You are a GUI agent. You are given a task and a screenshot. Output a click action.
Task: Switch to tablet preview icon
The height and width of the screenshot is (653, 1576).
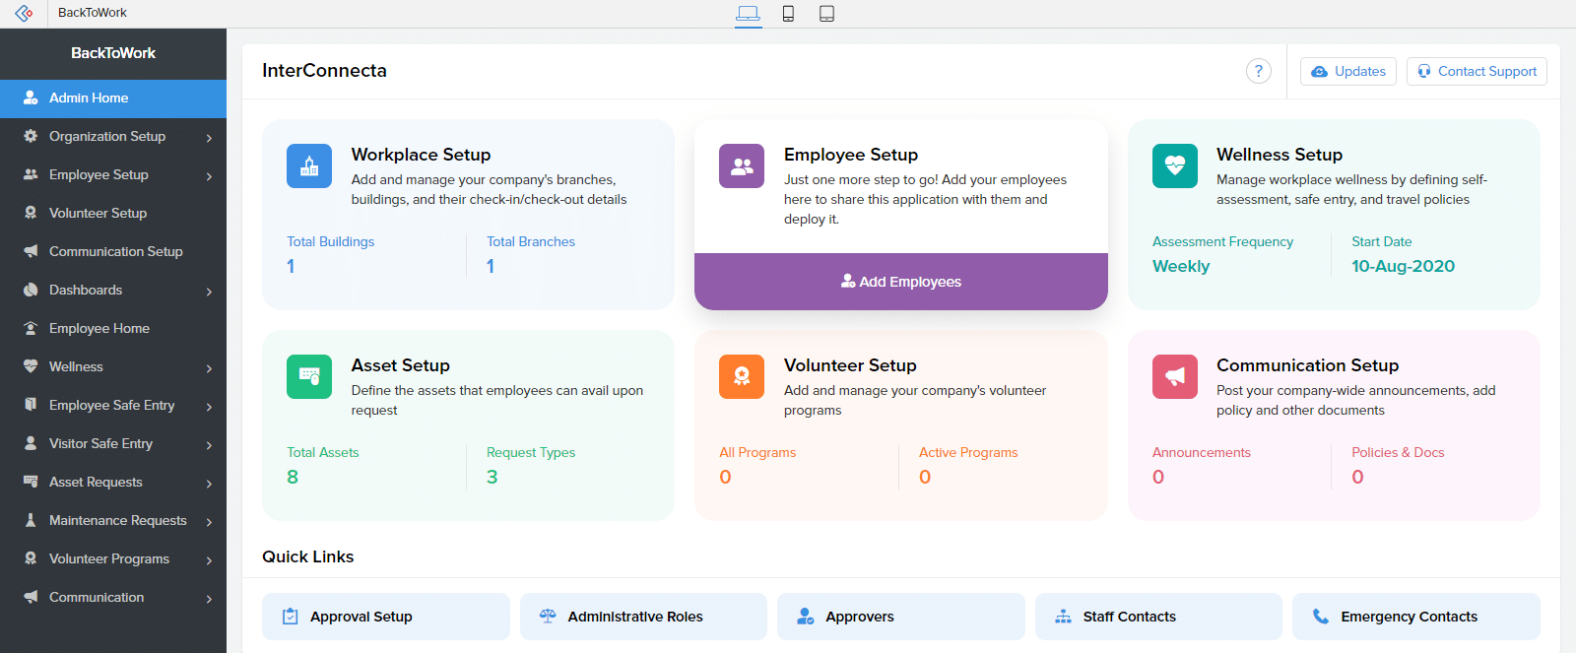pyautogui.click(x=827, y=14)
